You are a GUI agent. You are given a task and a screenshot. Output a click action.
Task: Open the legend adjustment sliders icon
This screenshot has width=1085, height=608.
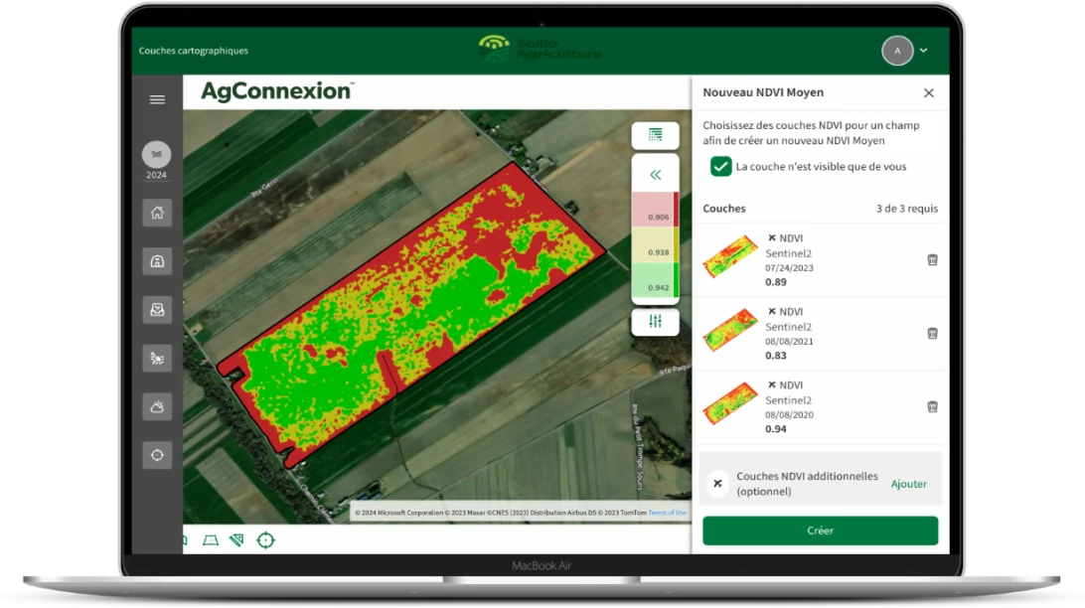(x=656, y=321)
